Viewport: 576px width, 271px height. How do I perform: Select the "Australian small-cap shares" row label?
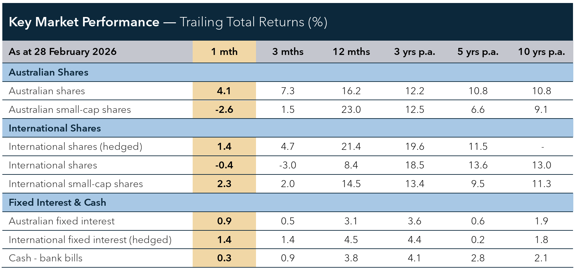pyautogui.click(x=70, y=110)
